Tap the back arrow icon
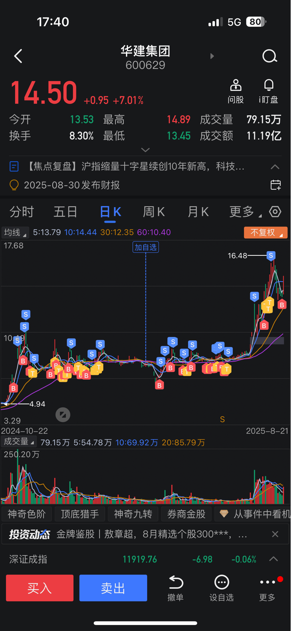 point(18,56)
